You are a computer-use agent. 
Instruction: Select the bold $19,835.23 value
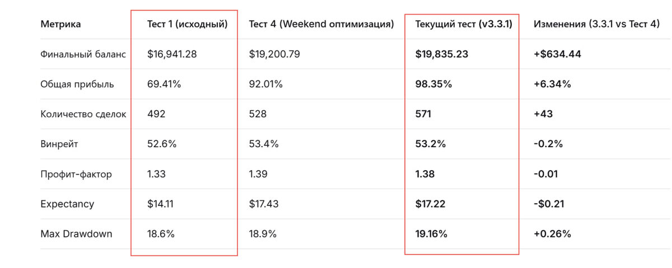click(x=442, y=54)
